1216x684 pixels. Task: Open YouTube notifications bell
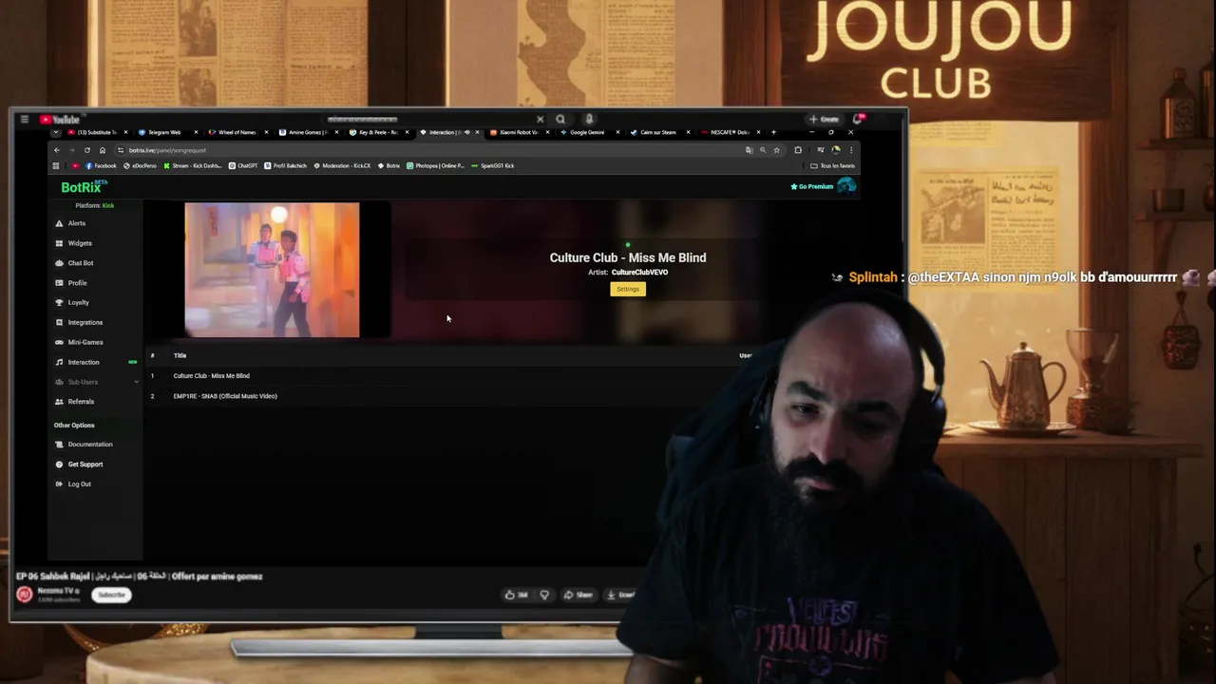tap(858, 119)
